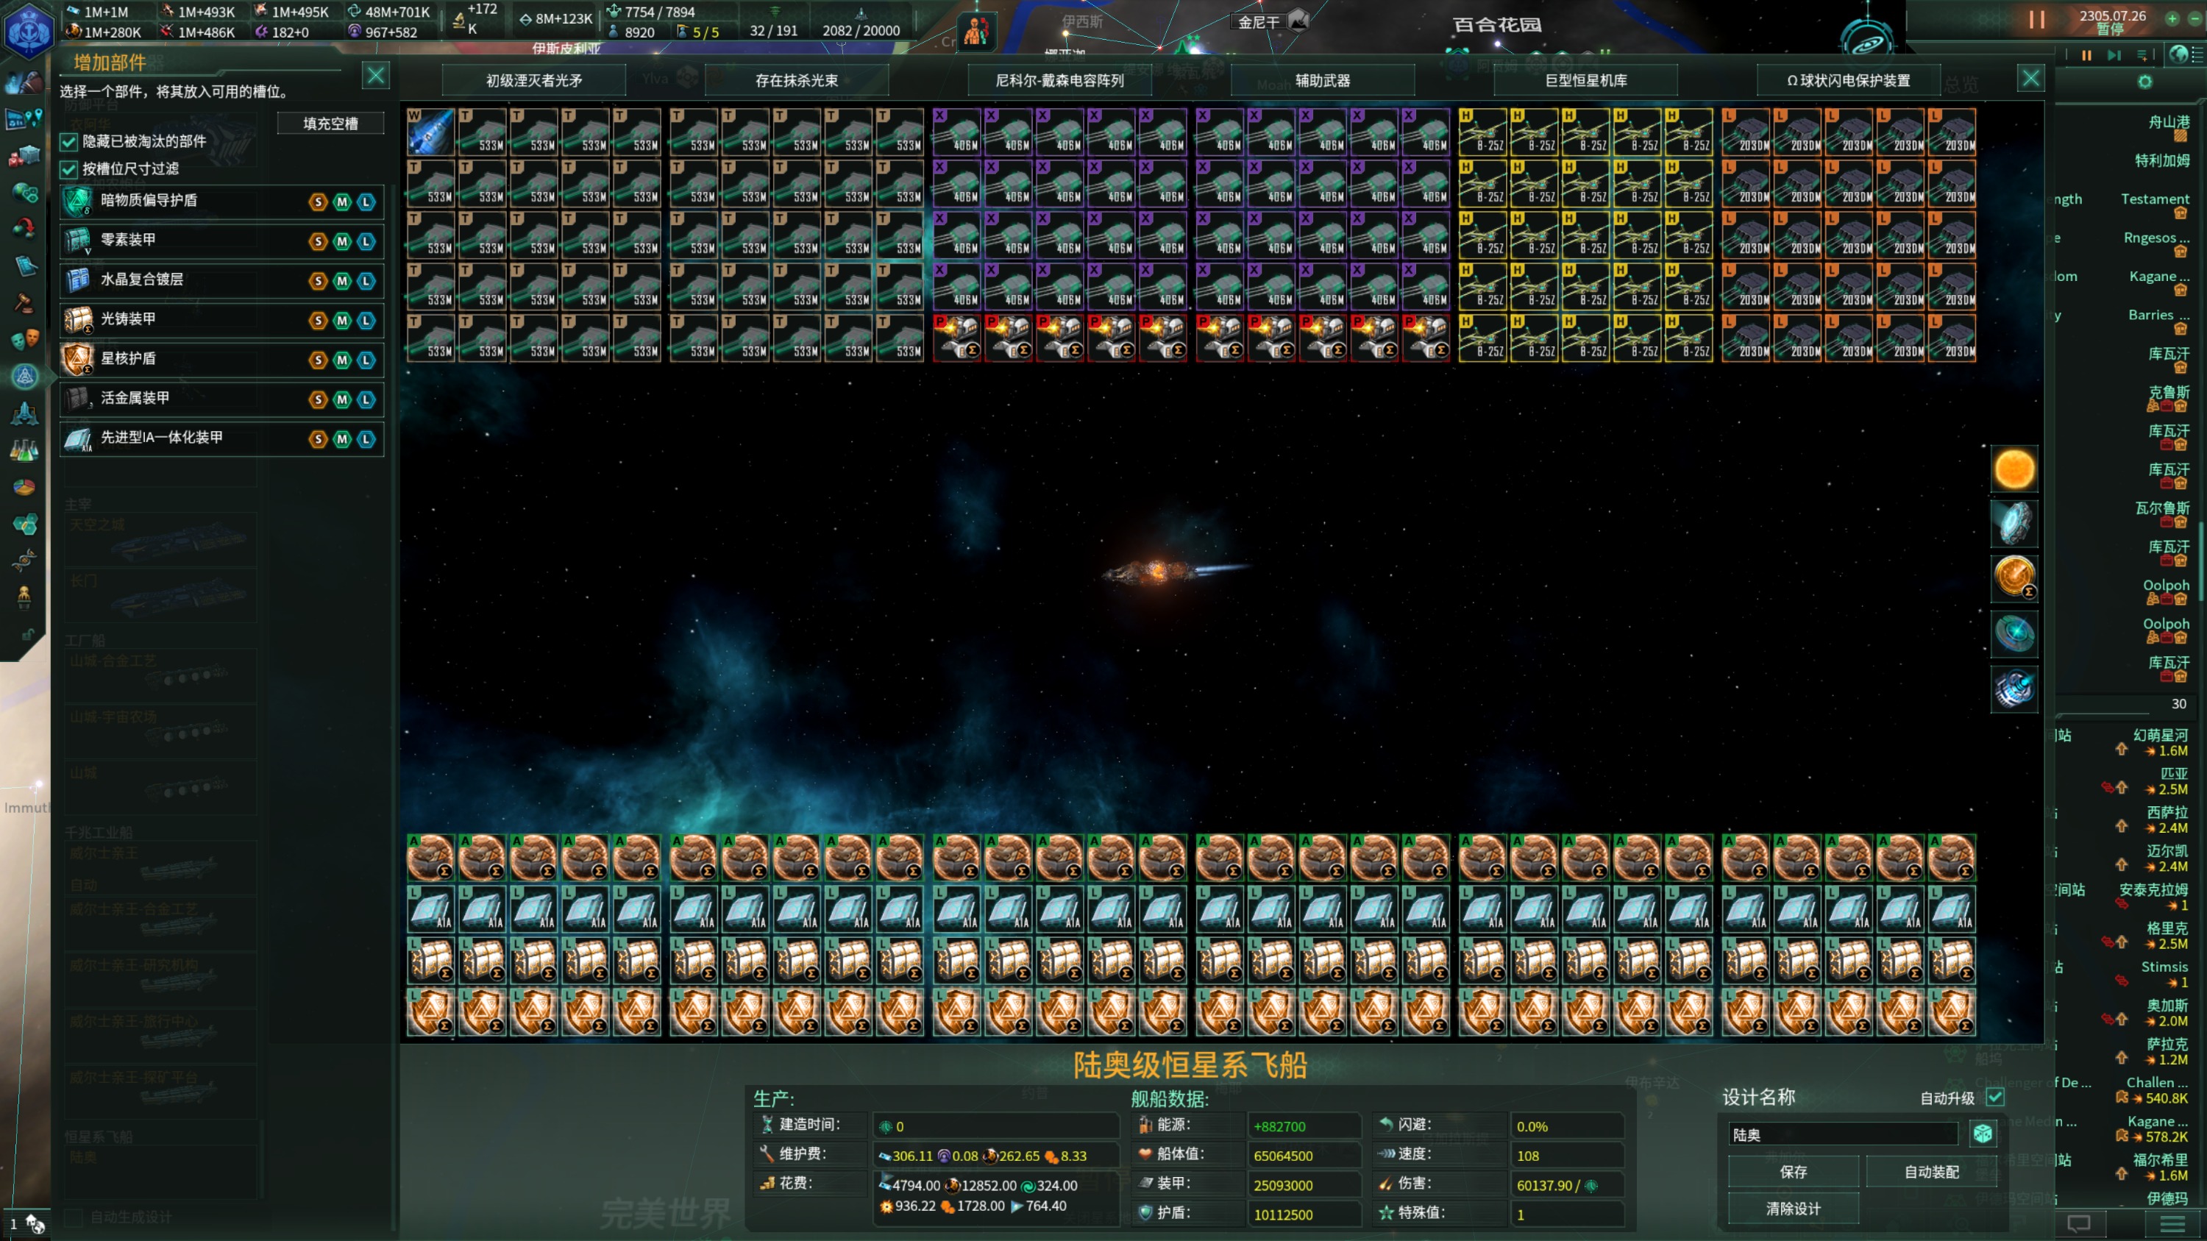Image resolution: width=2207 pixels, height=1241 pixels.
Task: Select the orange radar sensor component
Action: tap(2014, 577)
